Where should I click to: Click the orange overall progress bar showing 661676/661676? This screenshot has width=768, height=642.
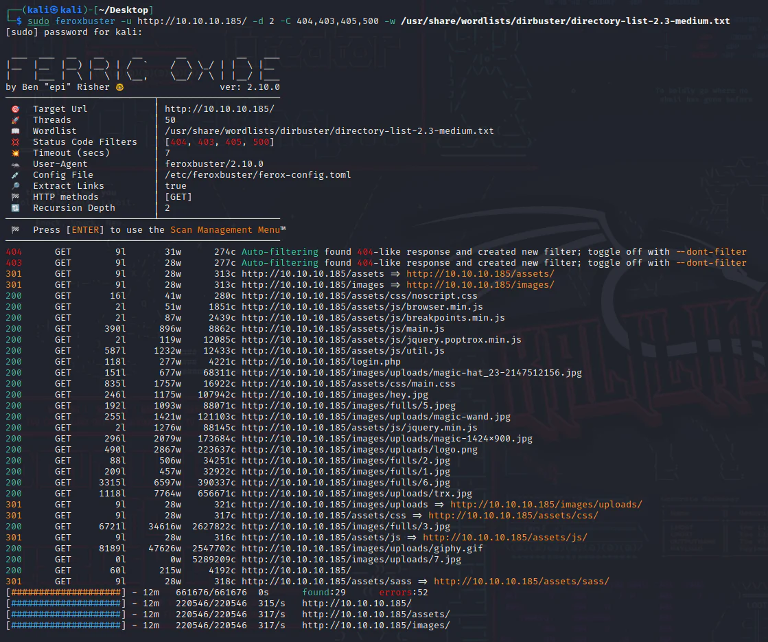click(66, 593)
